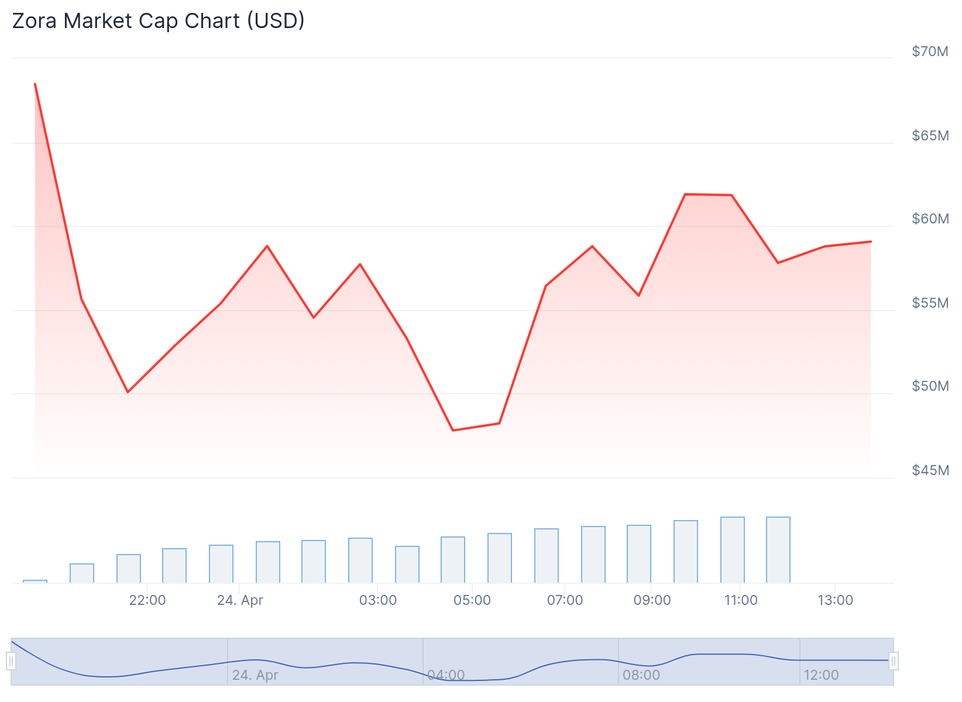The width and height of the screenshot is (962, 702).
Task: Click the 24. Apr main x-axis label
Action: (240, 600)
